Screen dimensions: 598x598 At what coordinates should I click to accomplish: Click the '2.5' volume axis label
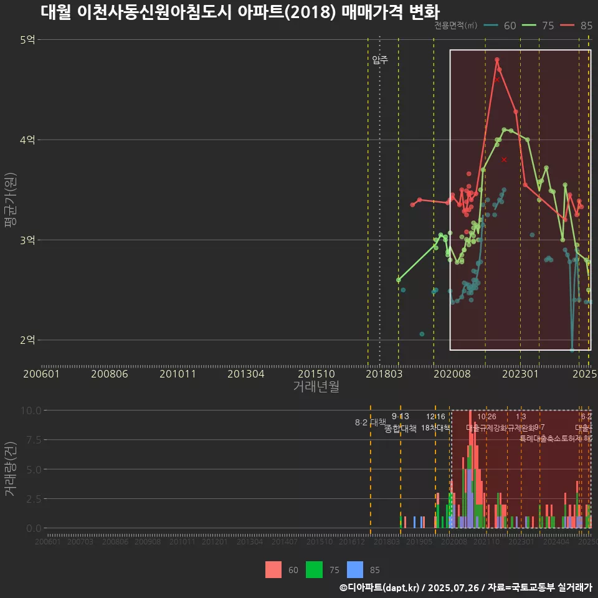pos(34,499)
